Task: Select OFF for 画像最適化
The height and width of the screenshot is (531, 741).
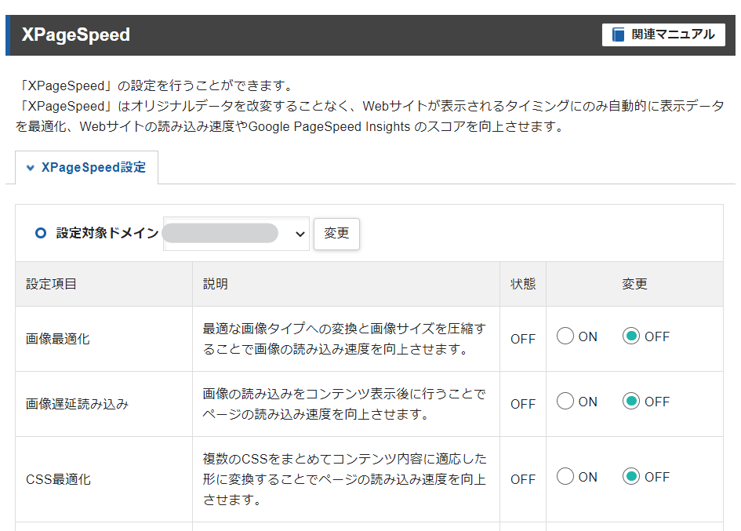Action: (x=631, y=336)
